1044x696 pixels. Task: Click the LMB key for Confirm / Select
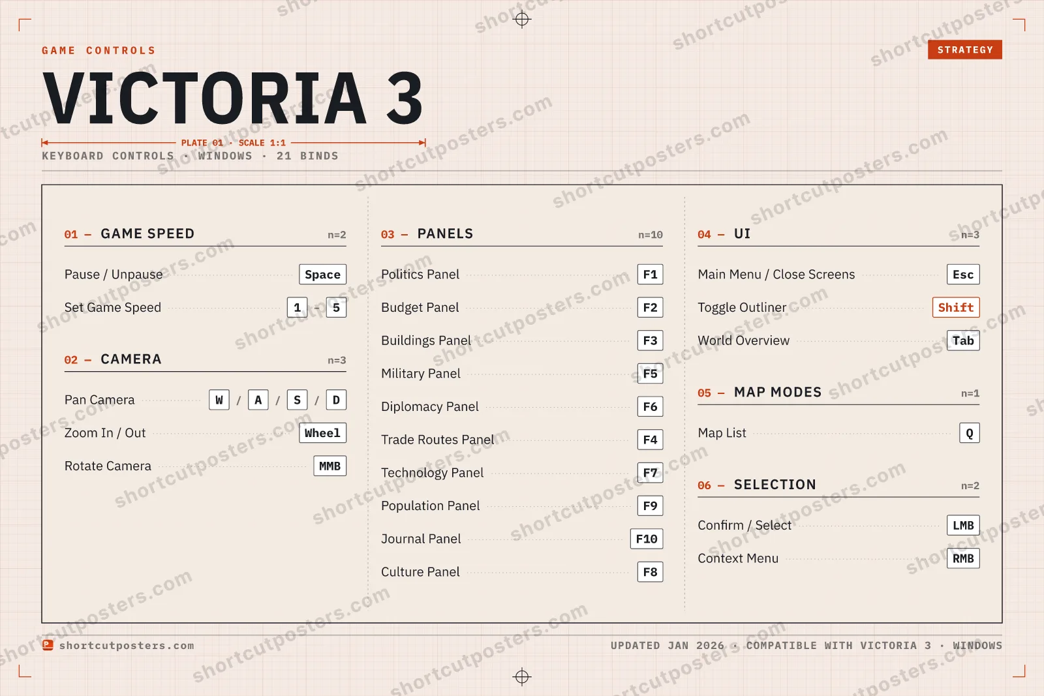click(x=963, y=526)
